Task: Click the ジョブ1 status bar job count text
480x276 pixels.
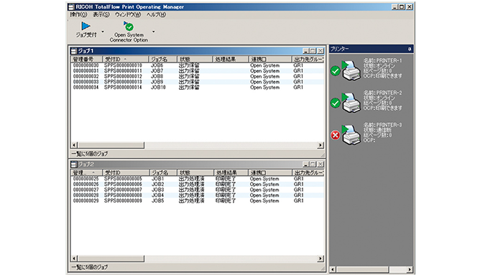Action: [x=90, y=154]
